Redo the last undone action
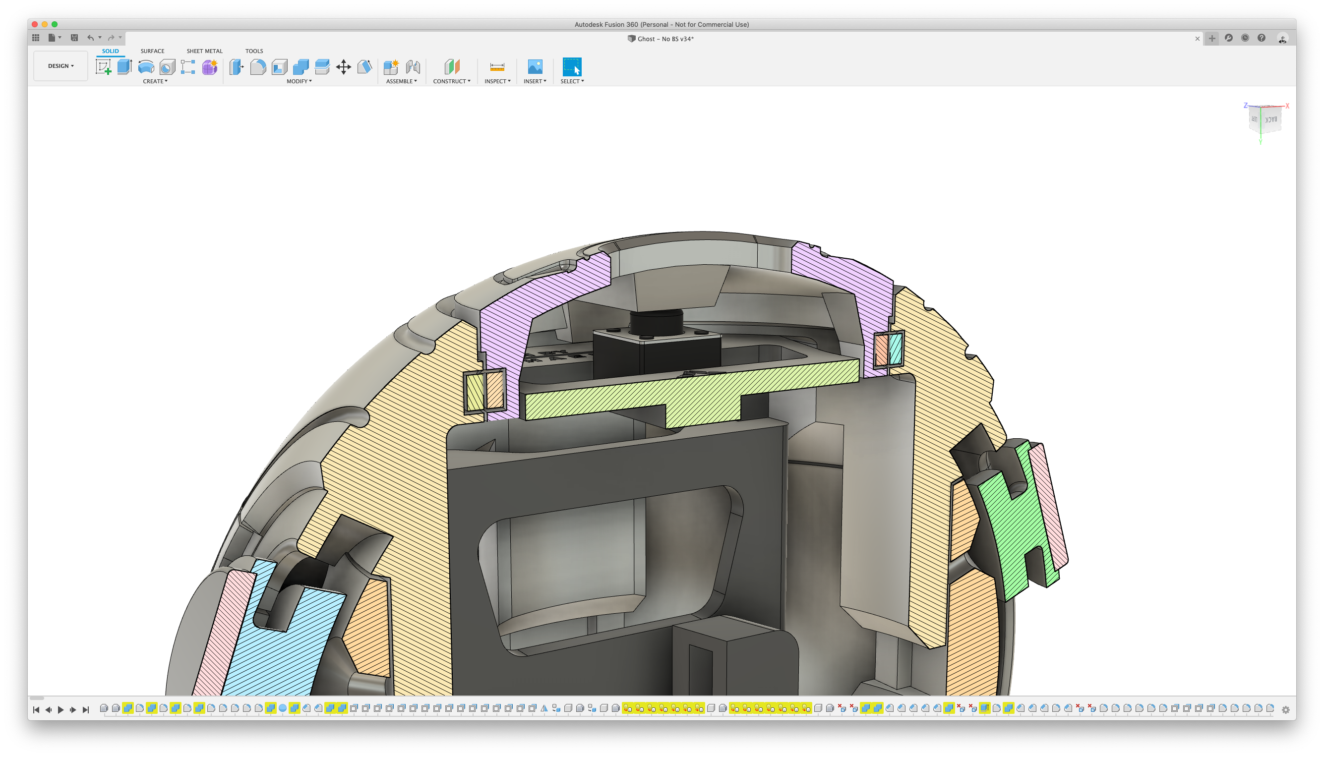 (x=111, y=38)
